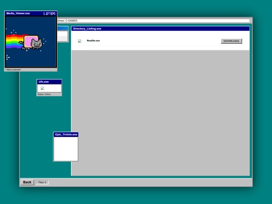Select the Realfile.exe file name
This screenshot has height=204, width=272.
tap(93, 41)
